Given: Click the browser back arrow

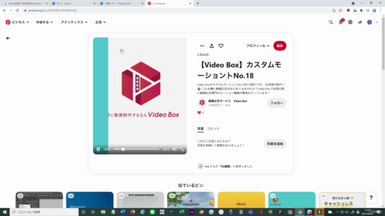Looking at the screenshot, I should 4,11.
